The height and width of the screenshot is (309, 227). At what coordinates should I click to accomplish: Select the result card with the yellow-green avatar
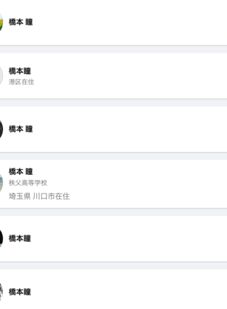tap(113, 23)
